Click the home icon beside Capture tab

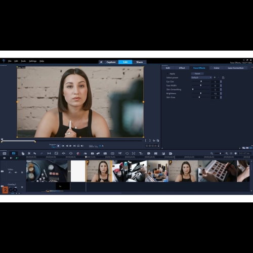pos(101,62)
